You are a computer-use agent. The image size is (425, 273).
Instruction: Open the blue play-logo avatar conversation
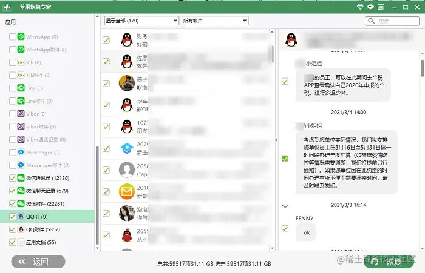pos(126,148)
